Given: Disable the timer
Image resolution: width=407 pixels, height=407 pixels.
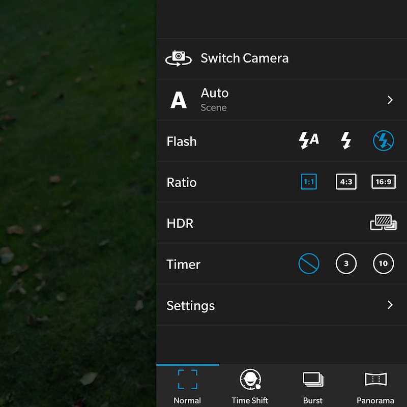Looking at the screenshot, I should [309, 264].
